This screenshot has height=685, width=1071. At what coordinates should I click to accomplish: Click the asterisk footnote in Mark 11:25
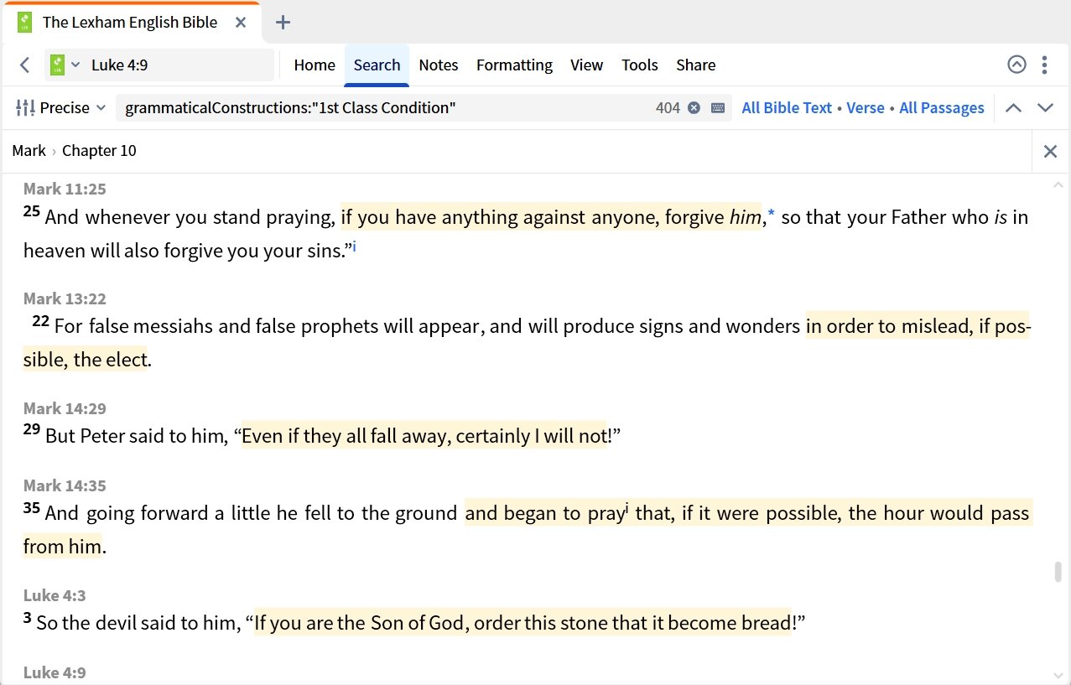tap(772, 215)
